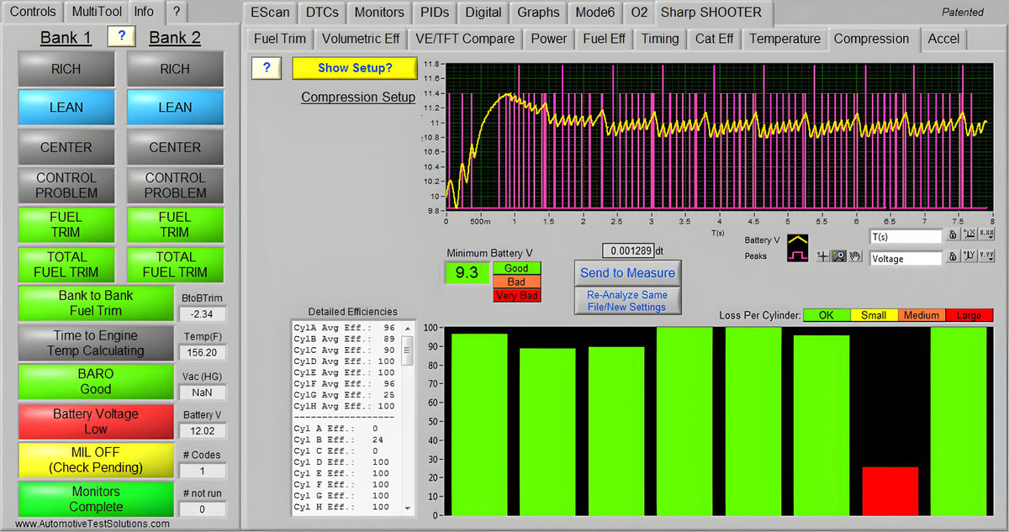
Task: Toggle the Show Setup? yellow button
Action: coord(354,68)
